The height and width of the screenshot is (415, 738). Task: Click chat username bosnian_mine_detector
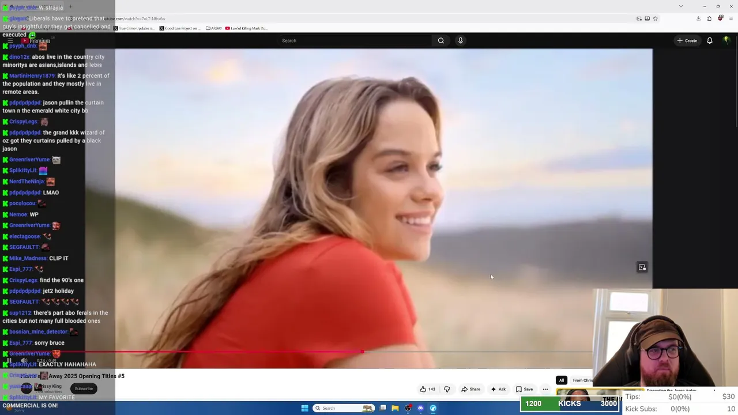pos(38,332)
